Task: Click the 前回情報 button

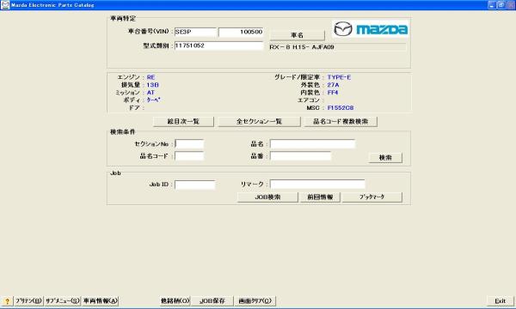Action: 320,197
